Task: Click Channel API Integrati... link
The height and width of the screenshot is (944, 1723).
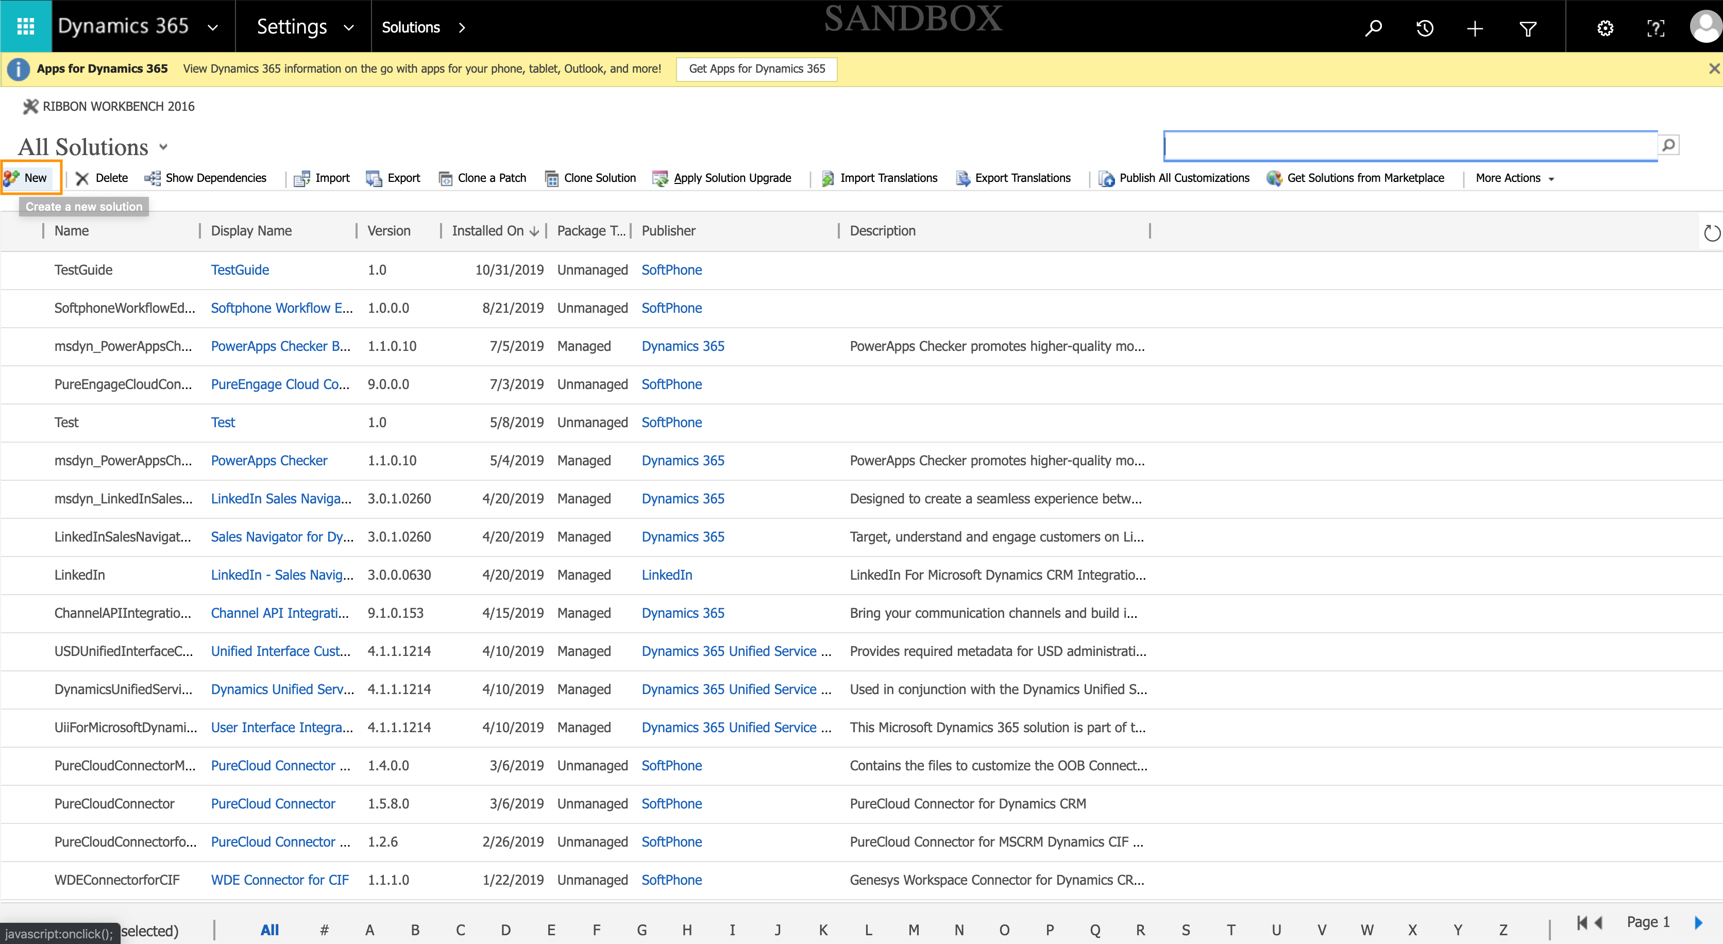Action: [x=280, y=613]
